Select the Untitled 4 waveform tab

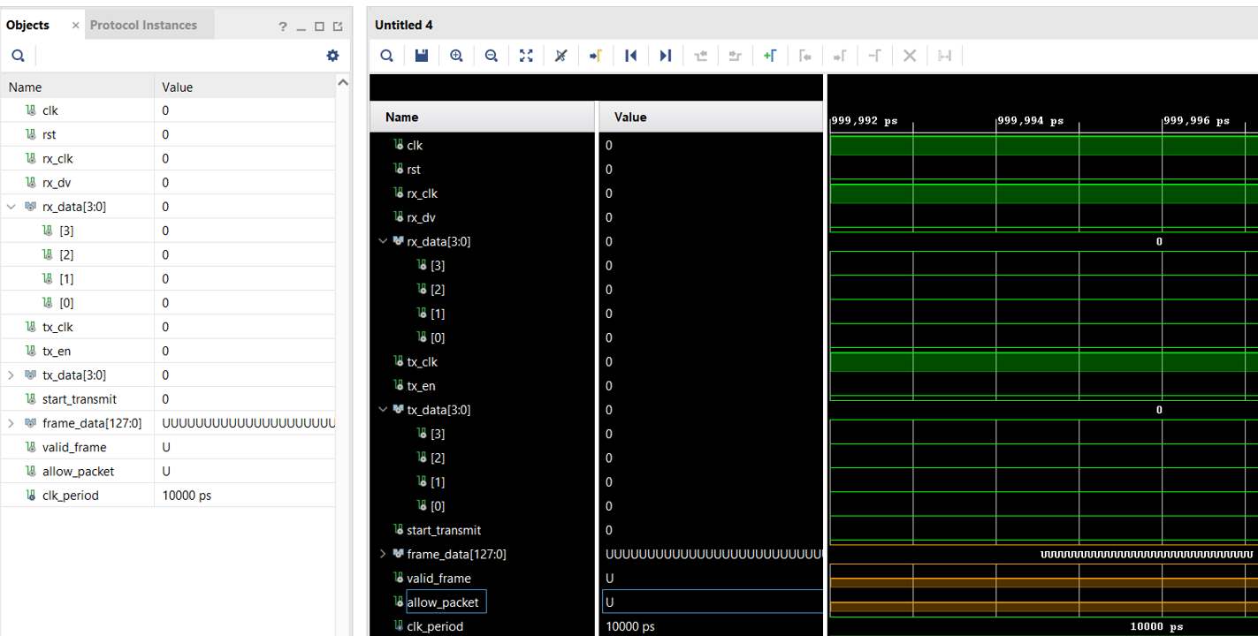point(403,25)
